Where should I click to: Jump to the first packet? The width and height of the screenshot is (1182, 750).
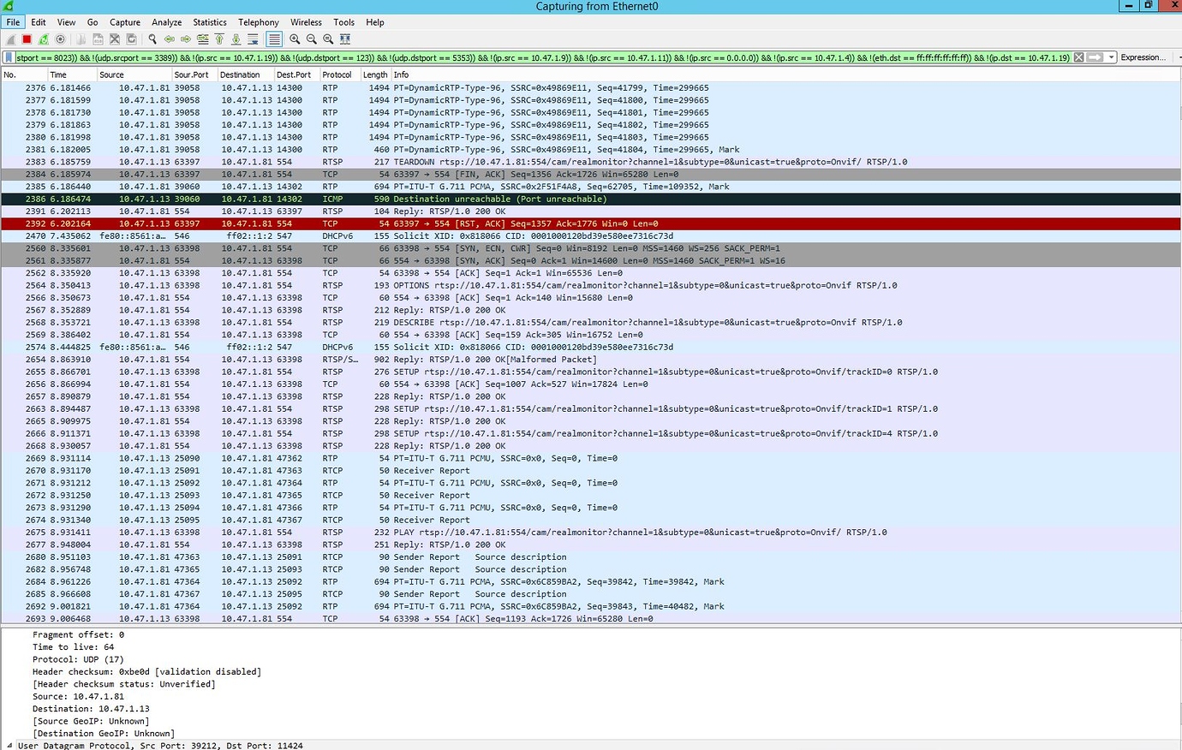point(219,39)
